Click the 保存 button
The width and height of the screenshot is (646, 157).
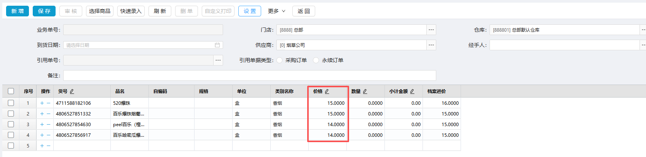pos(44,11)
